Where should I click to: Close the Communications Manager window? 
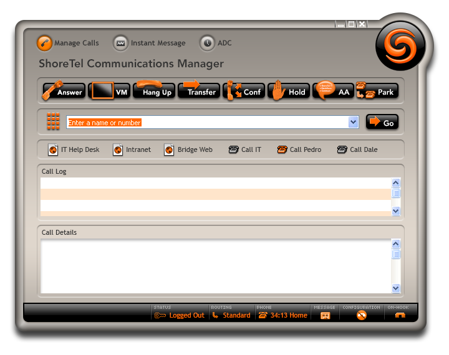pos(362,24)
